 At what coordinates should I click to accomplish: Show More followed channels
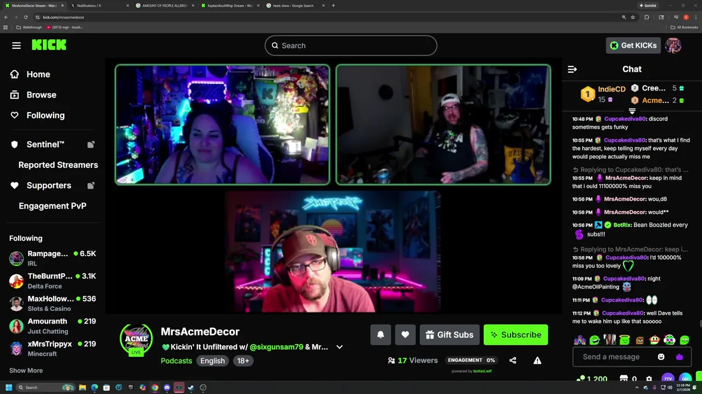pos(26,370)
